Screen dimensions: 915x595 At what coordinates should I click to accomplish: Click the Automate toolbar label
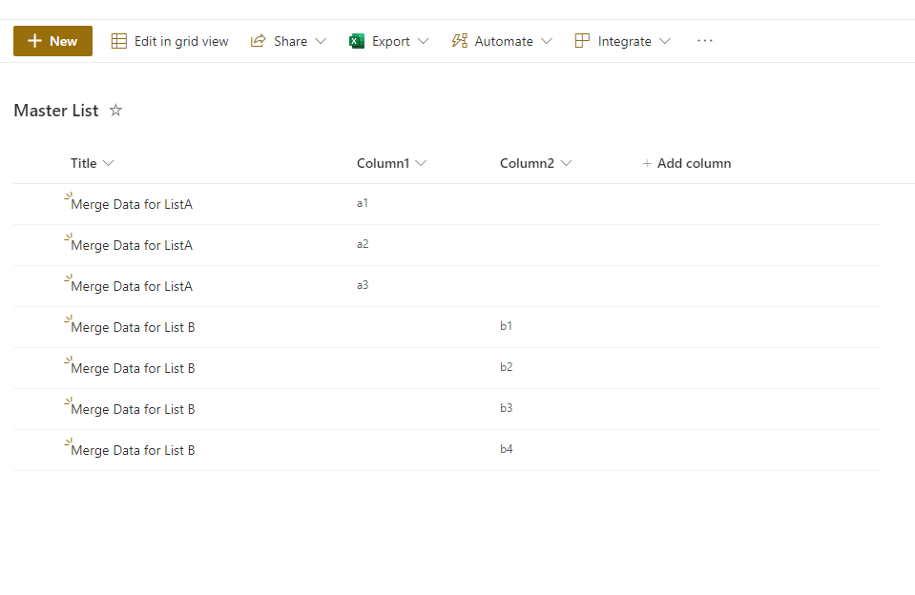click(x=504, y=41)
